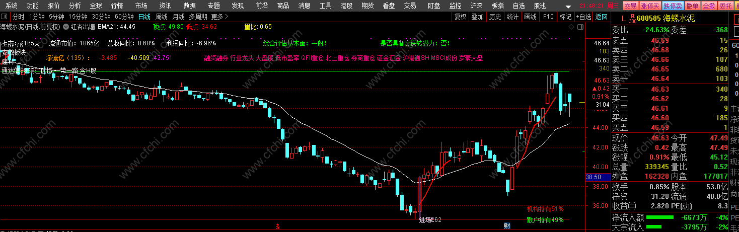Click the 进场 signal label on chart

click(x=425, y=219)
